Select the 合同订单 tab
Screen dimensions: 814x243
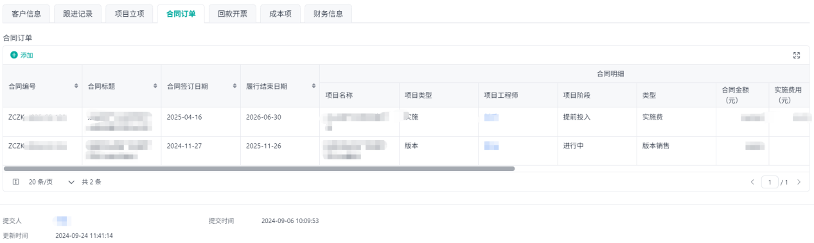pos(181,14)
